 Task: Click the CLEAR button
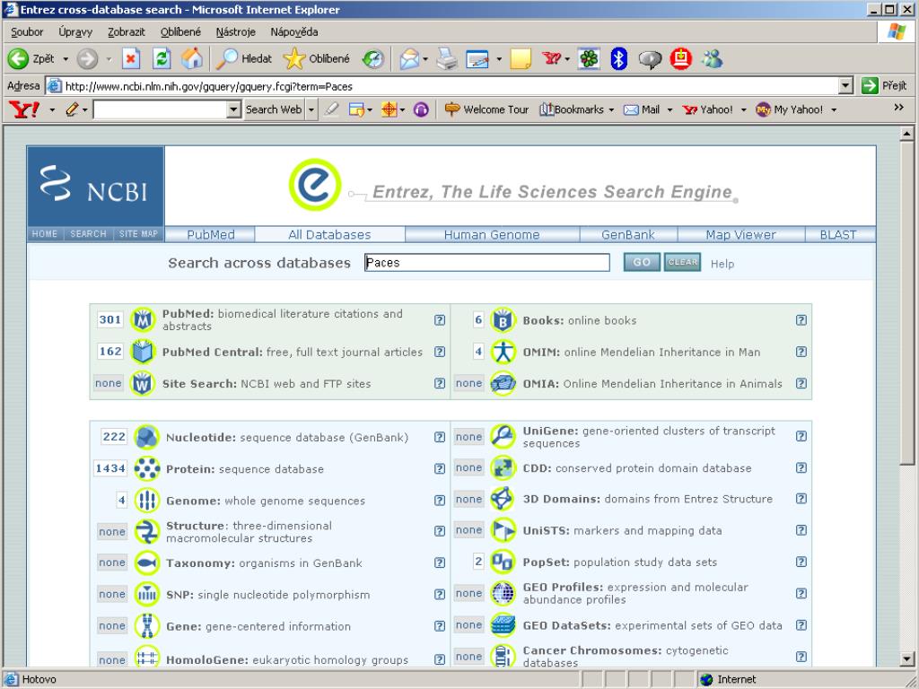(682, 263)
